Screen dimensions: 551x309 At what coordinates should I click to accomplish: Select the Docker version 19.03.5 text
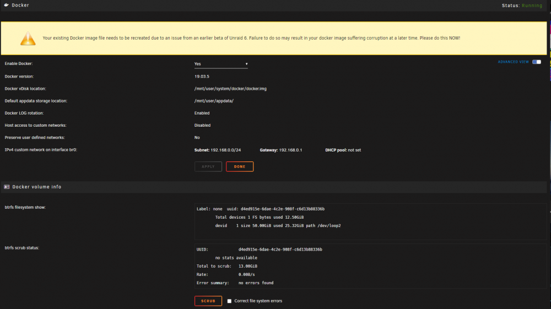(202, 76)
